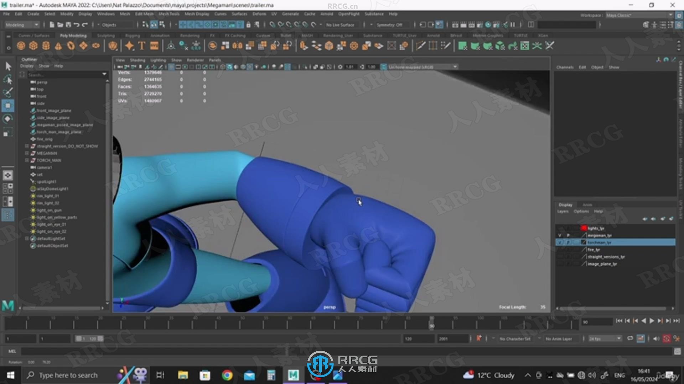Click the Open Scene folder icon
Image resolution: width=684 pixels, height=384 pixels.
tap(60, 25)
